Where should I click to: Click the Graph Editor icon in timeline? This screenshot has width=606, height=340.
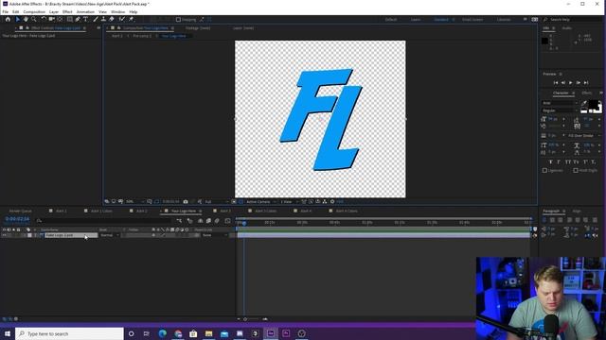pyautogui.click(x=227, y=221)
